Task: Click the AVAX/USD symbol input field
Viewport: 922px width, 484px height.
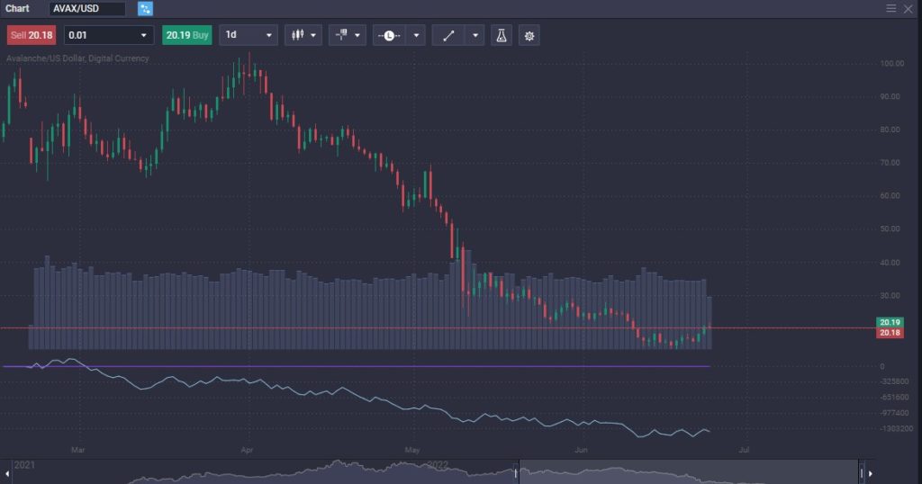Action: (x=88, y=9)
